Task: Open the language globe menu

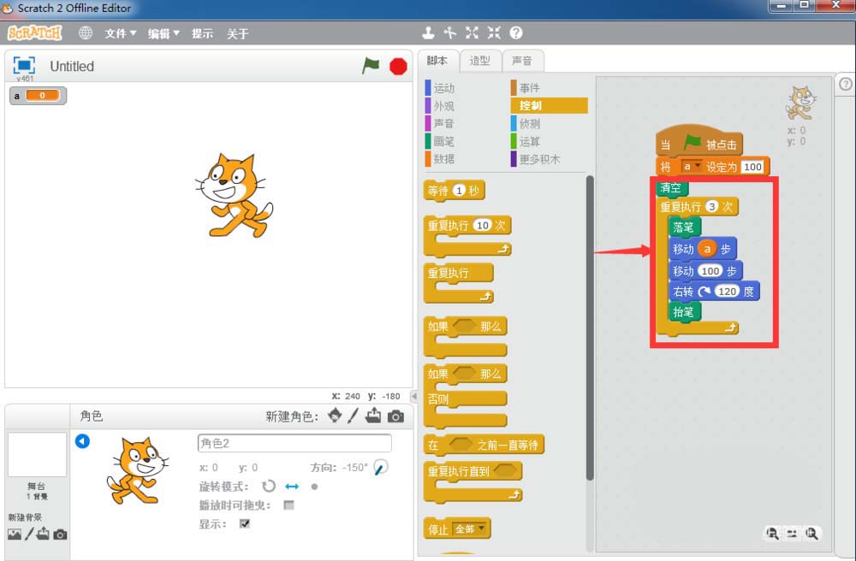Action: (x=86, y=32)
